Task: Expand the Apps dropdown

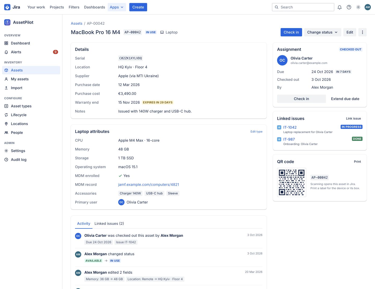Action: pos(117,7)
